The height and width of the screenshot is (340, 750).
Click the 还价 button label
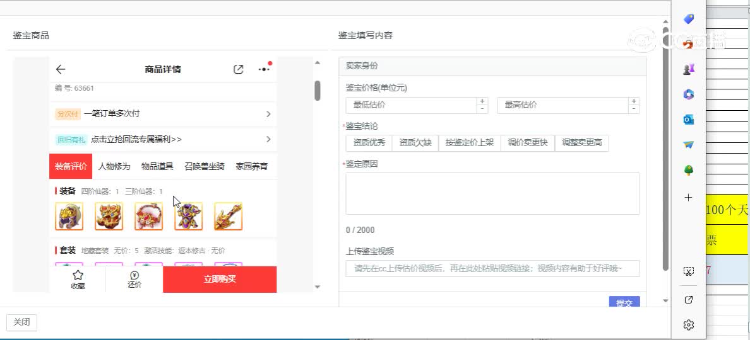[x=134, y=285]
